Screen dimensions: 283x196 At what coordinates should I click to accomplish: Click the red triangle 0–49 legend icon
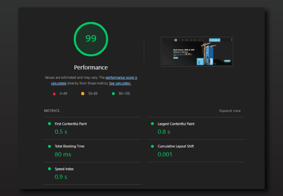point(54,93)
